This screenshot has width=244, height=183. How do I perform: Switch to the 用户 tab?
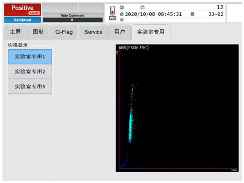coord(120,32)
